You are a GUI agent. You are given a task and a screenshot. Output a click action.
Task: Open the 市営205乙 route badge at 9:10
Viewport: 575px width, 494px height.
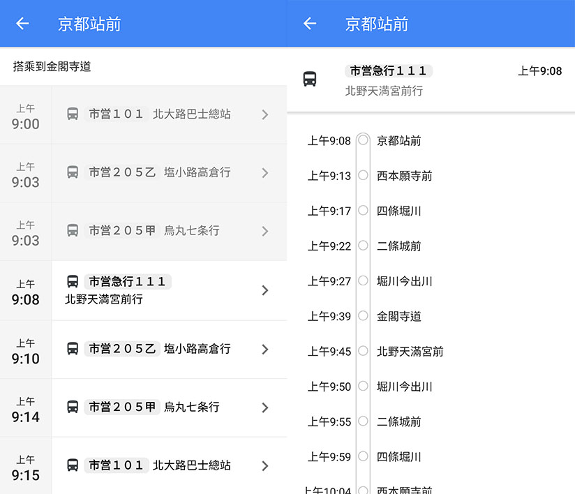point(121,348)
